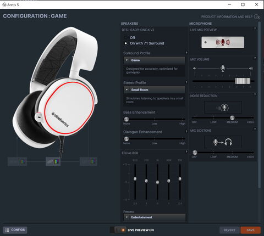The height and width of the screenshot is (236, 264).
Task: Click the Bass Enhancement slider knob
Action: point(127,119)
